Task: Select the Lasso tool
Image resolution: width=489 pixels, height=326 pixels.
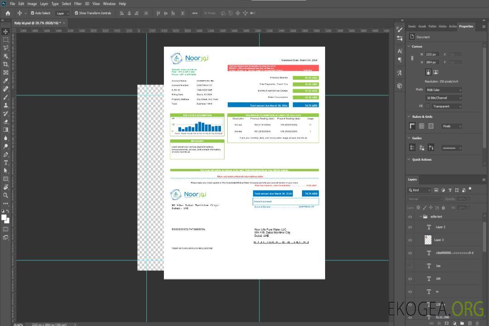Action: pos(5,48)
